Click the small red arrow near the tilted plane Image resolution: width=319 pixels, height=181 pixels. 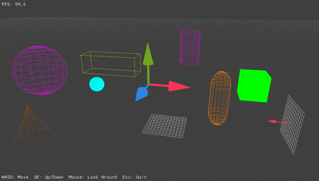tap(279, 122)
